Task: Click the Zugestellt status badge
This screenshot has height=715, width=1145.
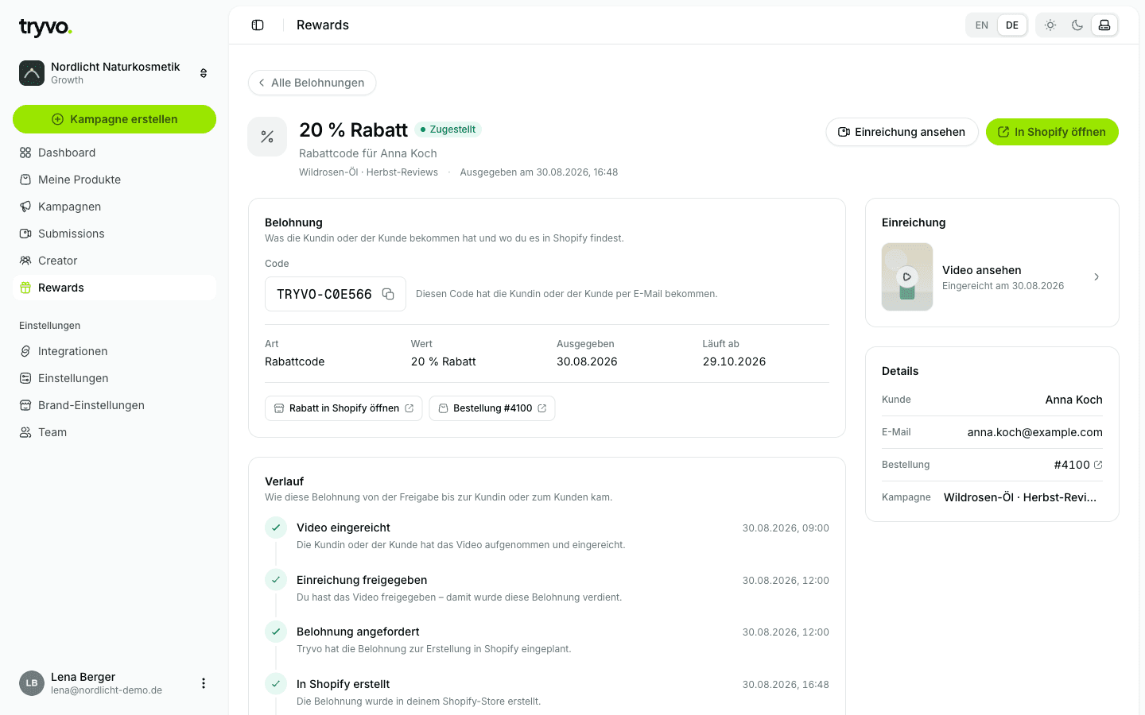Action: click(448, 129)
